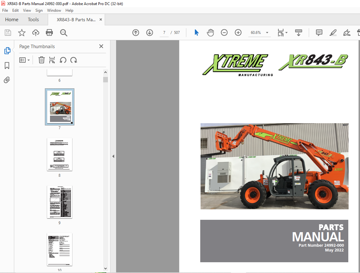Rotate page counterclockwise

(63, 60)
